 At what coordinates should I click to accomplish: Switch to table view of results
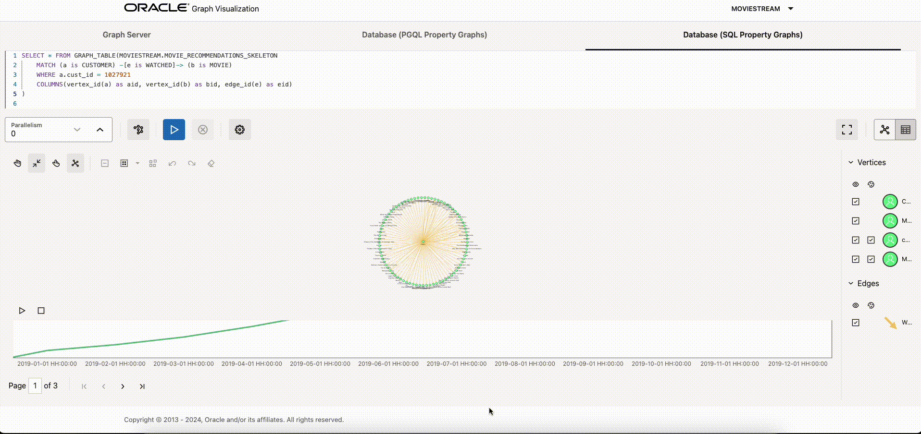coord(906,130)
